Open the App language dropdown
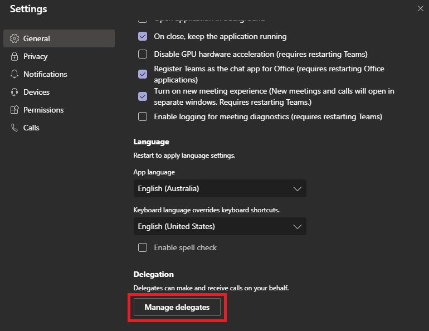The image size is (429, 331). (x=220, y=188)
